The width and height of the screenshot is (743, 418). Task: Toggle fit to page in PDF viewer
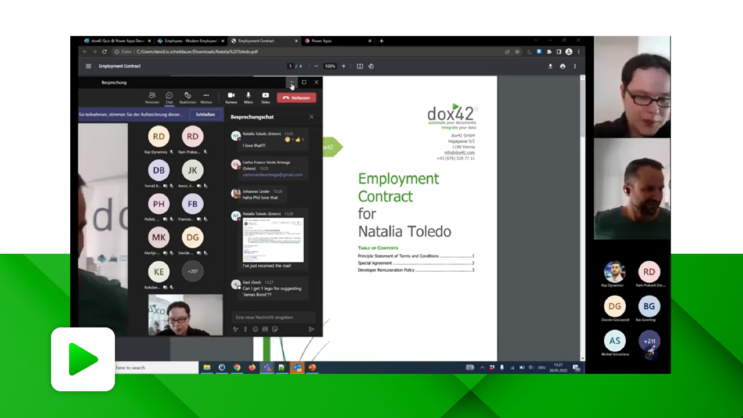[x=360, y=66]
